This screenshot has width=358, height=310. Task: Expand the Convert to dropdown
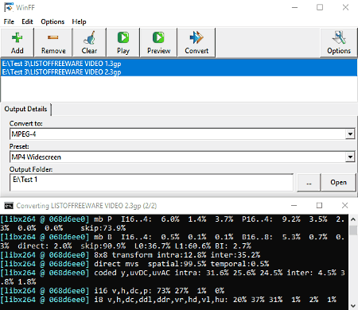coord(350,134)
